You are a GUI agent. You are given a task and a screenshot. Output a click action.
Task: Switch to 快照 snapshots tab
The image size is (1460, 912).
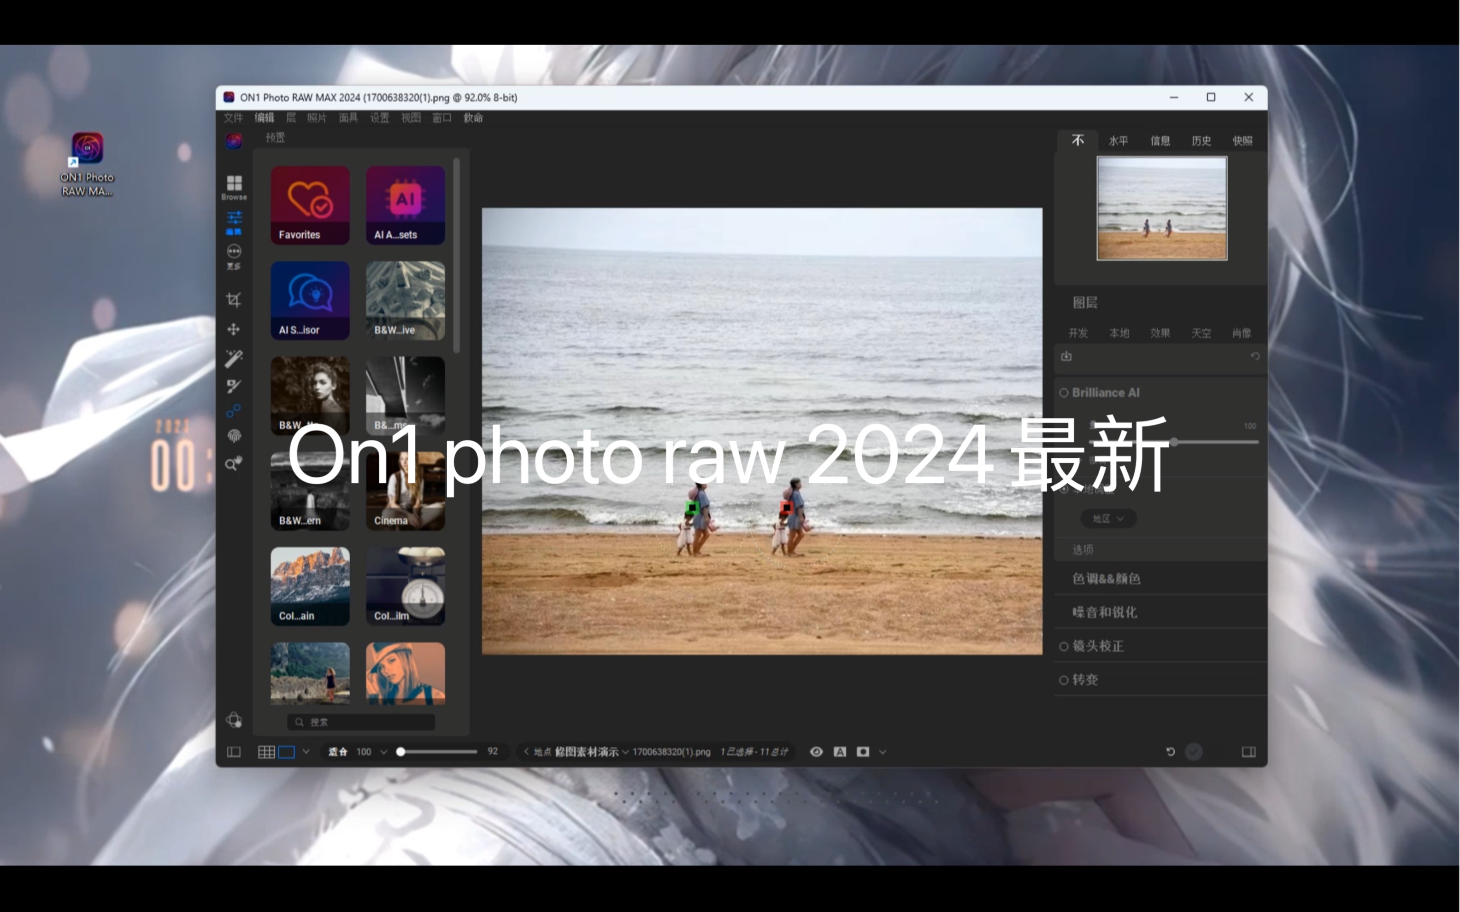pos(1242,141)
